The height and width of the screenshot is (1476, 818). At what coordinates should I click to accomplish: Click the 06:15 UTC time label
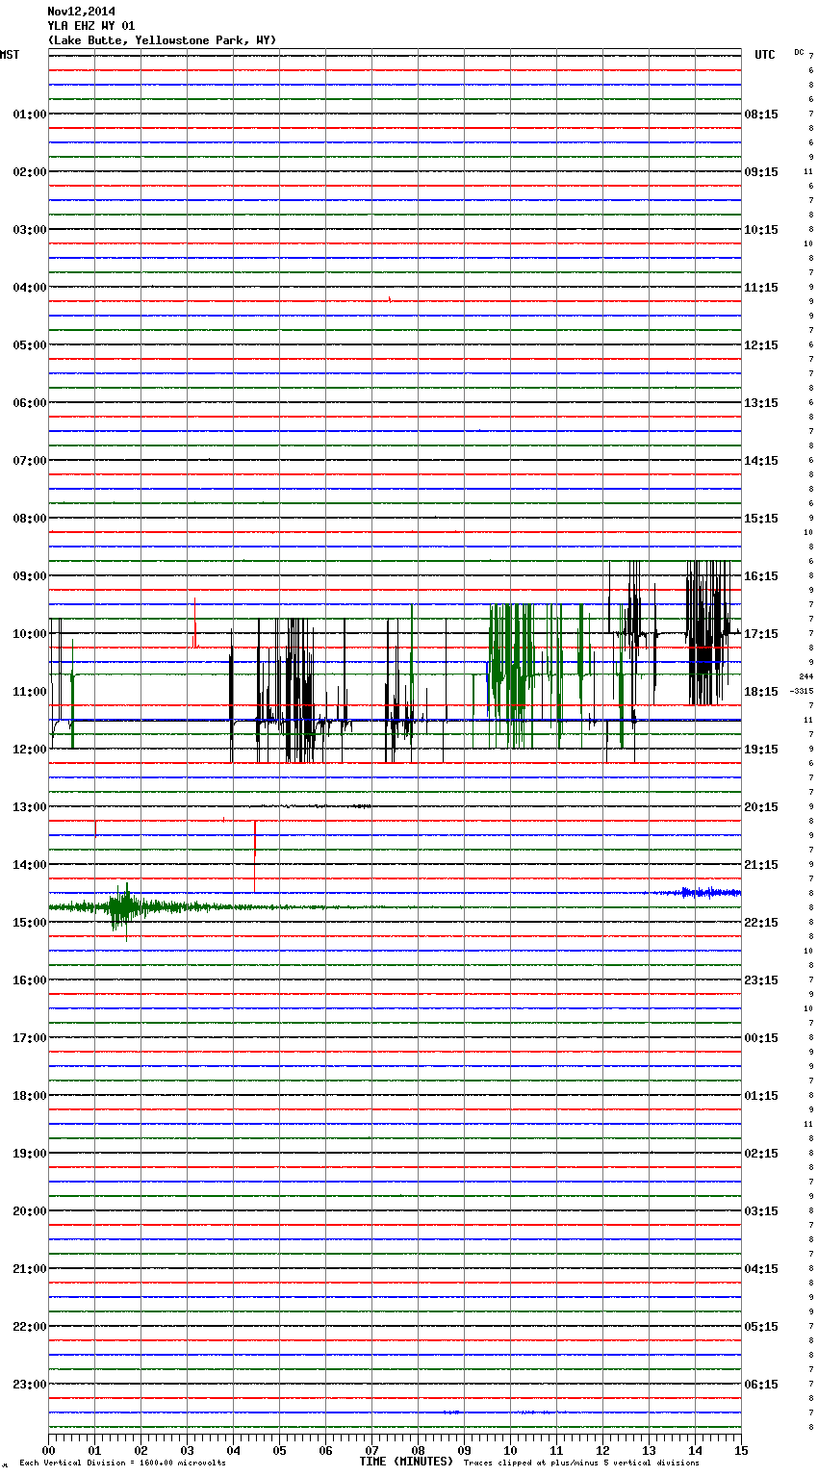(x=761, y=1385)
